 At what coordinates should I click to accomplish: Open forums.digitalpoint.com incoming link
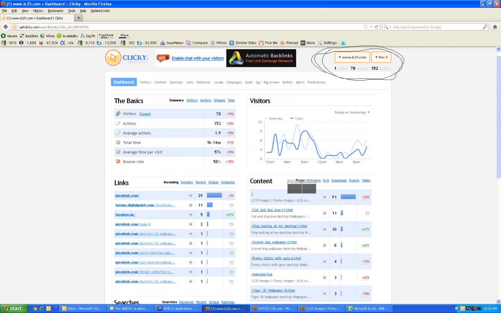pyautogui.click(x=145, y=205)
